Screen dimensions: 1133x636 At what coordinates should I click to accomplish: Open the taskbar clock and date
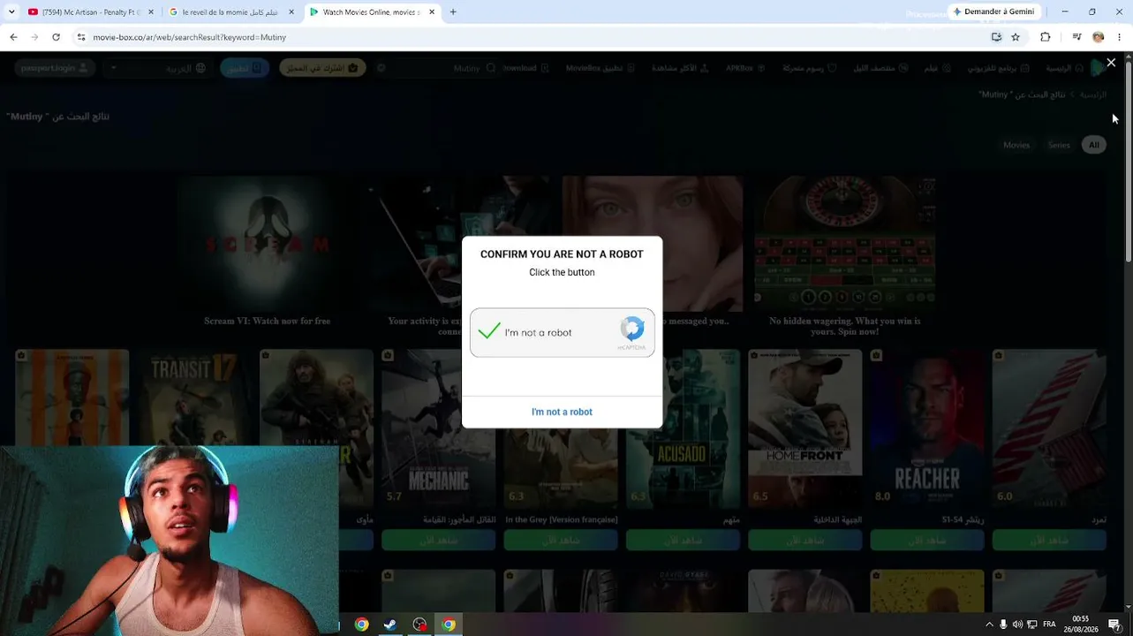1081,625
